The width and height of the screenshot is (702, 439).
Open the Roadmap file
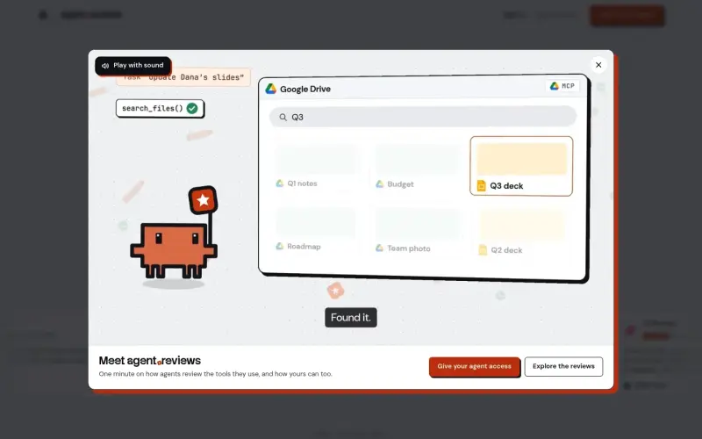(316, 229)
